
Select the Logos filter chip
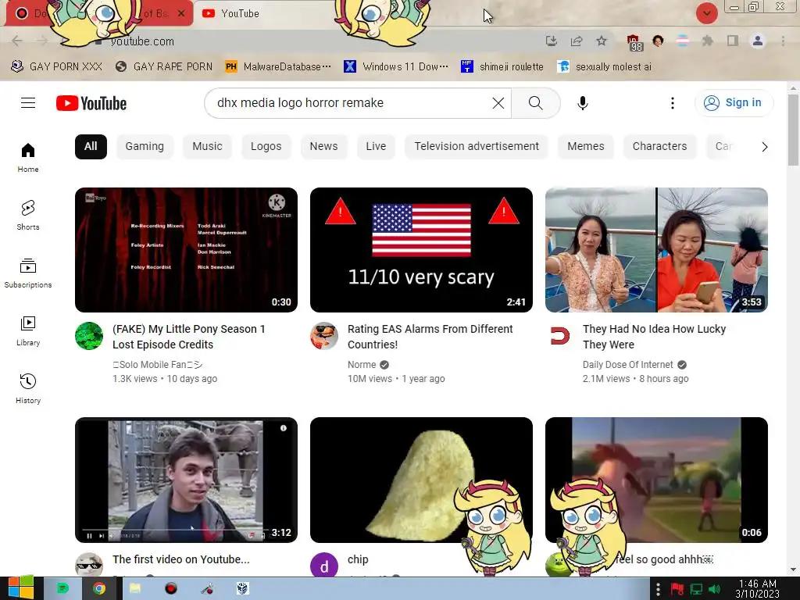tap(266, 146)
